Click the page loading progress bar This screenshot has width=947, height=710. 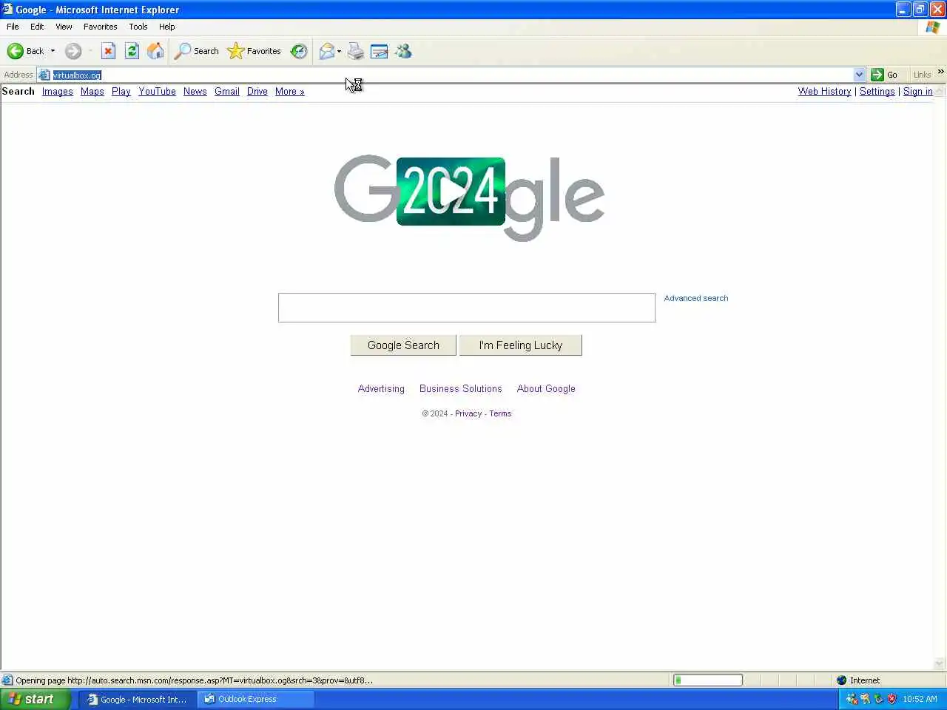[x=708, y=680]
